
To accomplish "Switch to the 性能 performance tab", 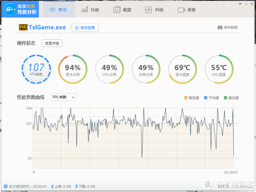I will pyautogui.click(x=90, y=9).
